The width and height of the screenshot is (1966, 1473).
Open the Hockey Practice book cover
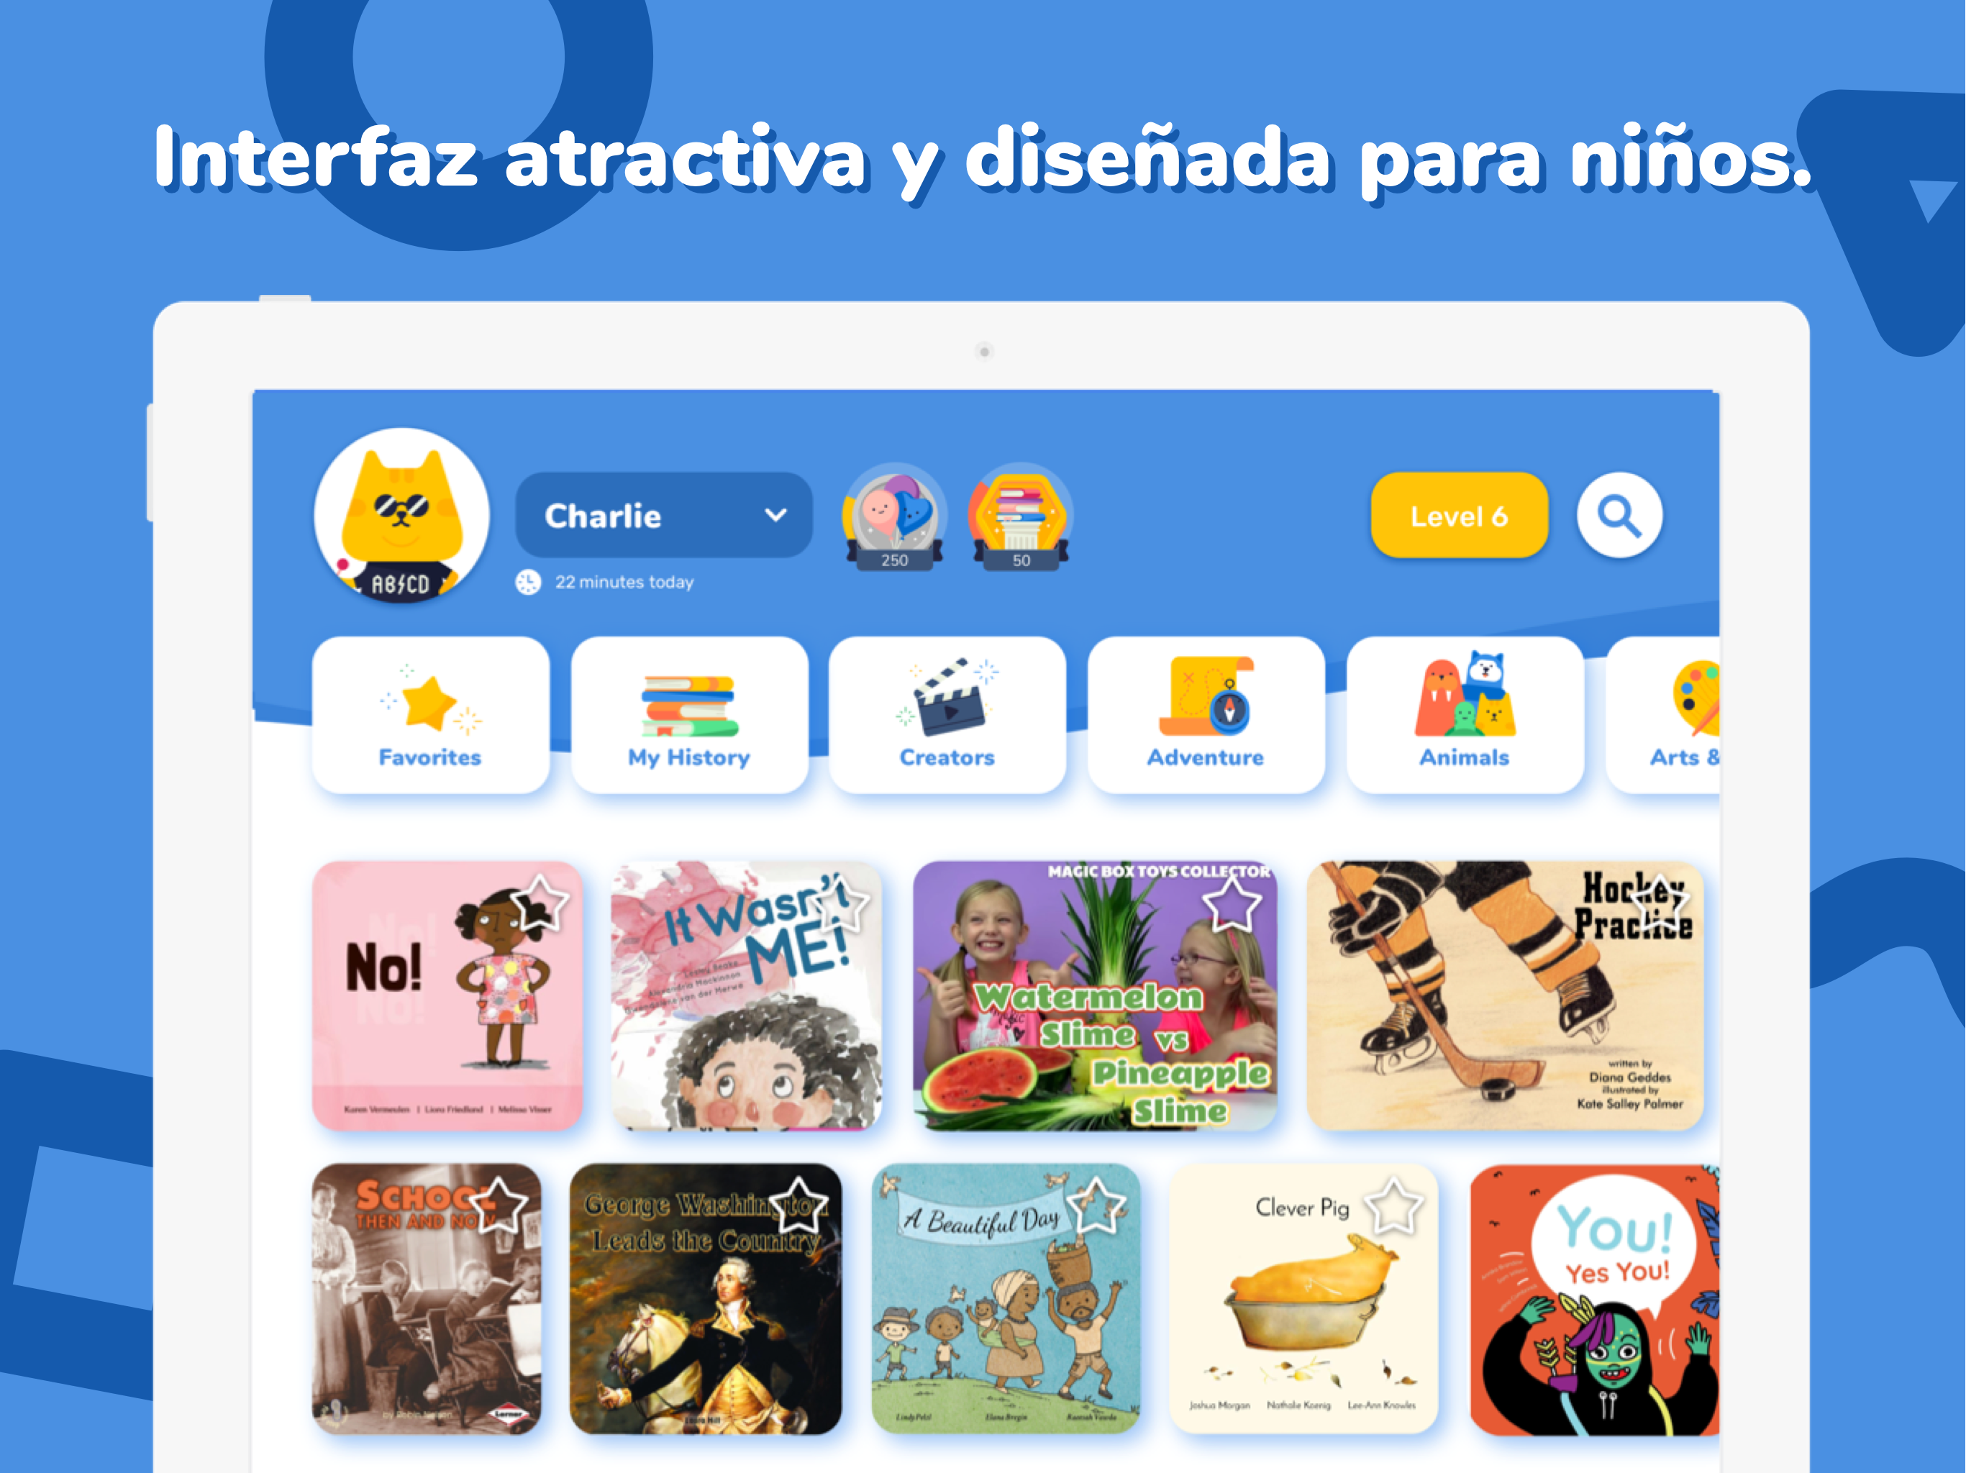tap(1504, 995)
